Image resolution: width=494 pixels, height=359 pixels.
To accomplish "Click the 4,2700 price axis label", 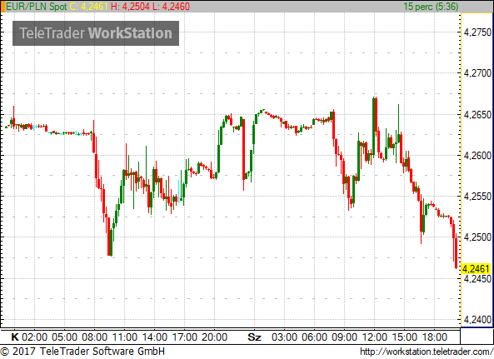I will click(477, 73).
